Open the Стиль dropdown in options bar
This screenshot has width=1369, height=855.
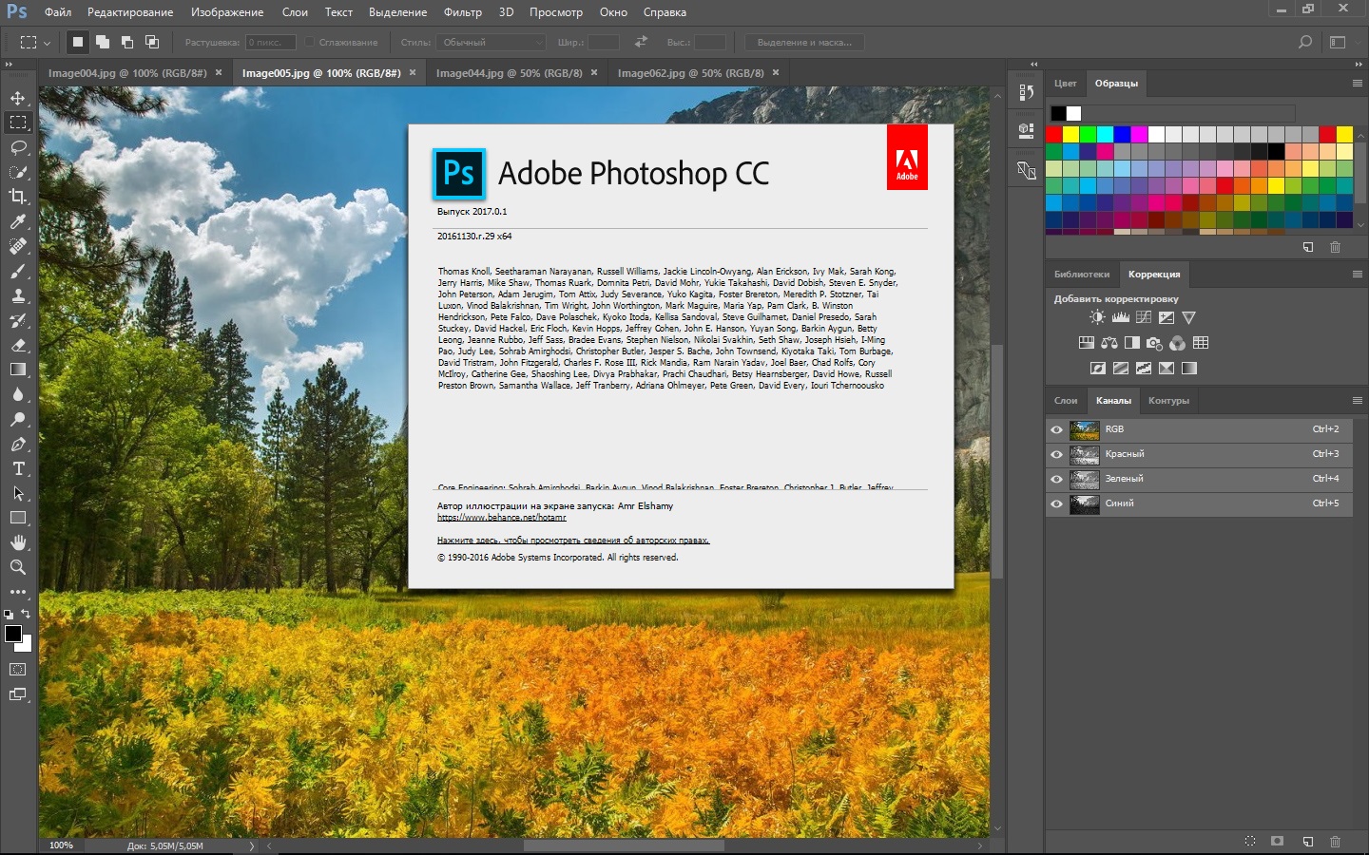491,42
